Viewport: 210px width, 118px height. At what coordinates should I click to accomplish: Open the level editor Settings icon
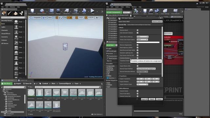tap(58, 11)
